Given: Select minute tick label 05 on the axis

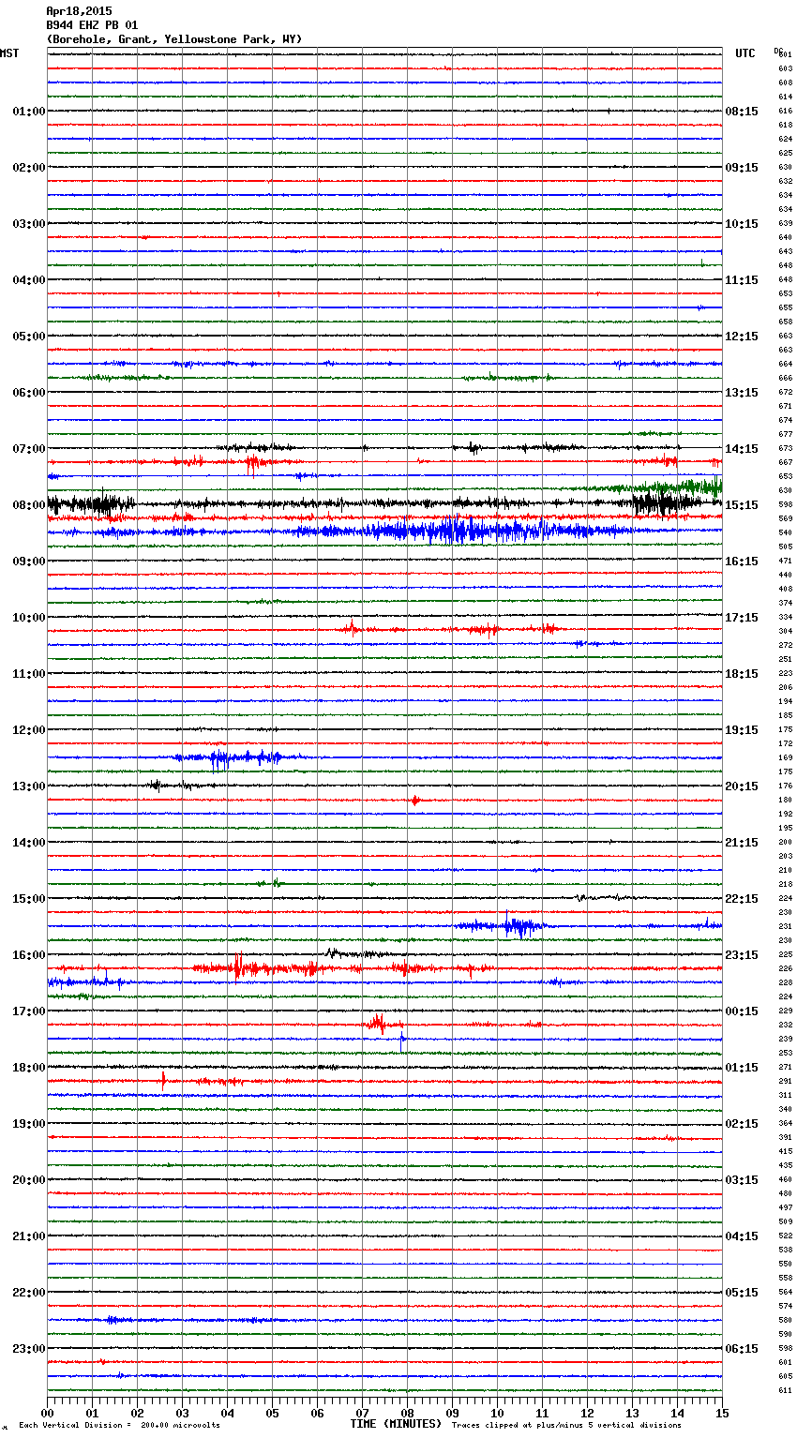Looking at the screenshot, I should tap(272, 1412).
